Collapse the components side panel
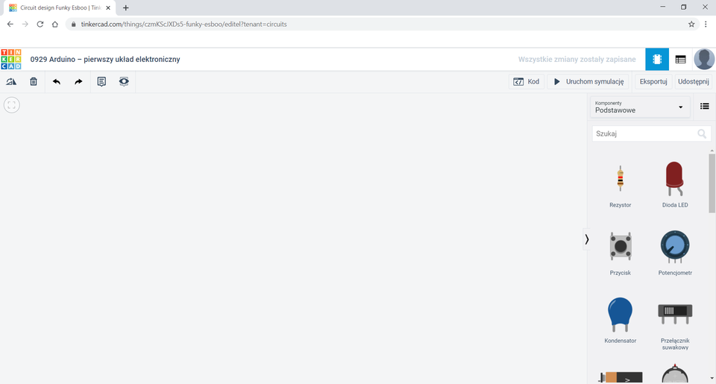 587,239
